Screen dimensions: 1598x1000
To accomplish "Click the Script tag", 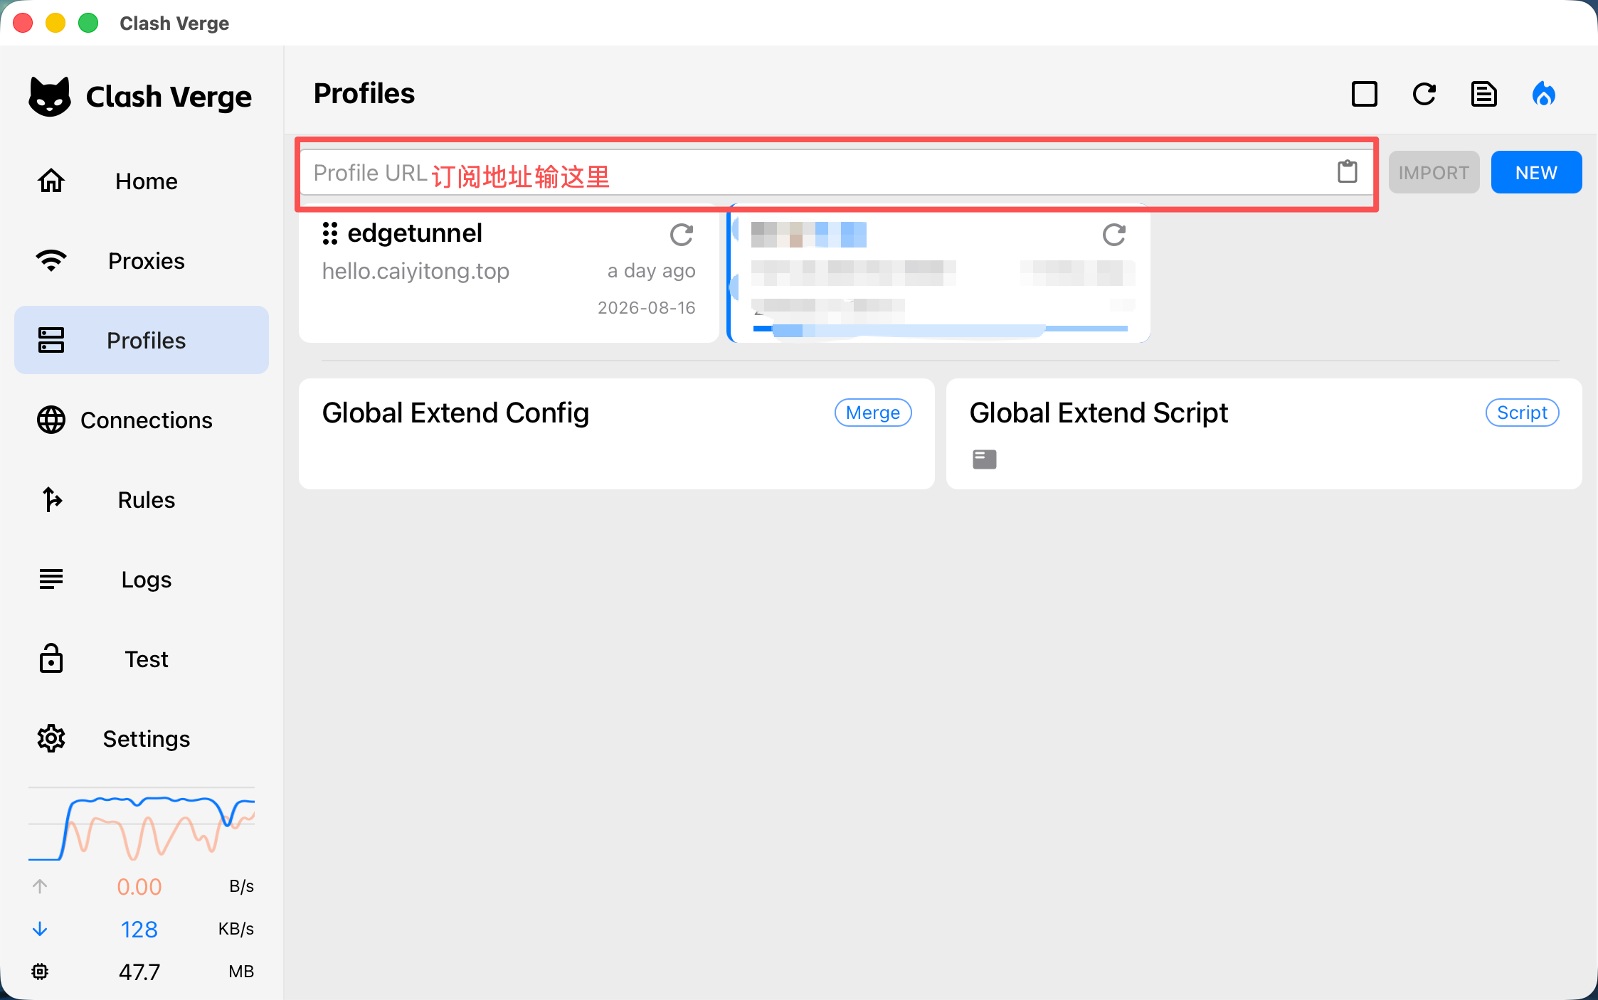I will tap(1523, 413).
